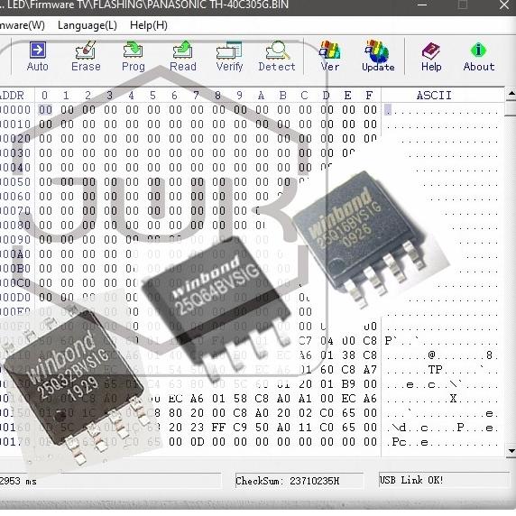Open the Language(L) menu
Viewport: 516px width, 516px height.
(x=88, y=25)
